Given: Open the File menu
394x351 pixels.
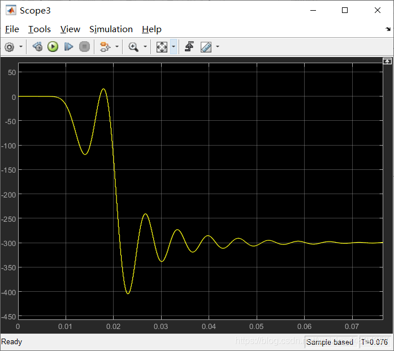Looking at the screenshot, I should click(12, 29).
